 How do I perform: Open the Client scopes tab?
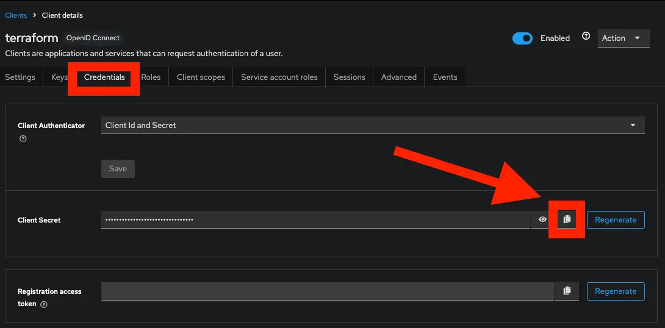pyautogui.click(x=201, y=77)
